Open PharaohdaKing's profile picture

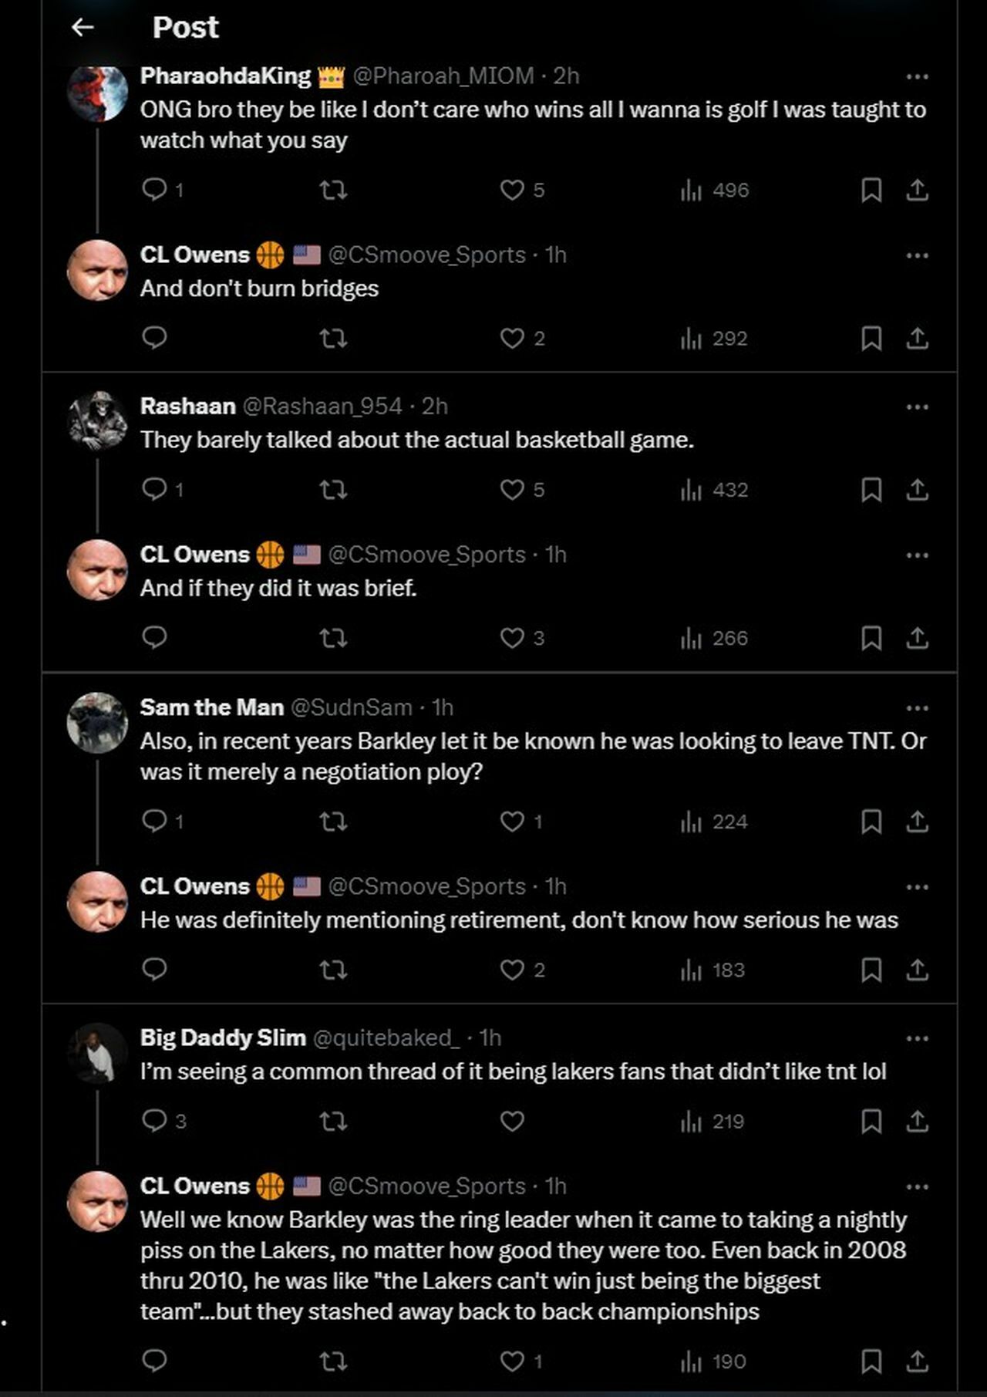(97, 93)
